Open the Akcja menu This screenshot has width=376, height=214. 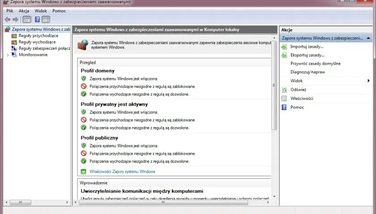click(24, 11)
